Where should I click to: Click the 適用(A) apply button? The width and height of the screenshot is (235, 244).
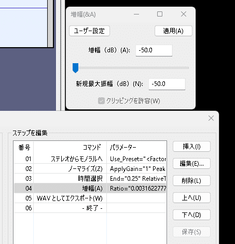click(x=173, y=31)
